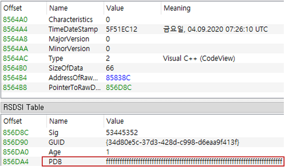The image size is (285, 167).
Task: Select the GUID value field
Action: point(173,143)
